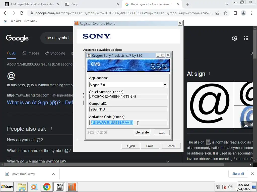Click the Exit button in the keygen
Image resolution: width=257 pixels, height=192 pixels.
click(x=161, y=132)
